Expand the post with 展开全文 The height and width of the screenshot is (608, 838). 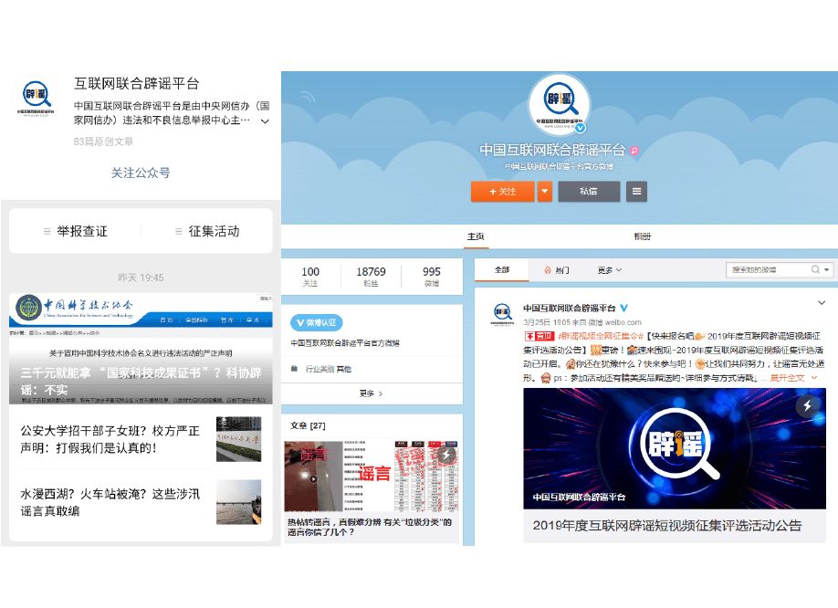[793, 378]
